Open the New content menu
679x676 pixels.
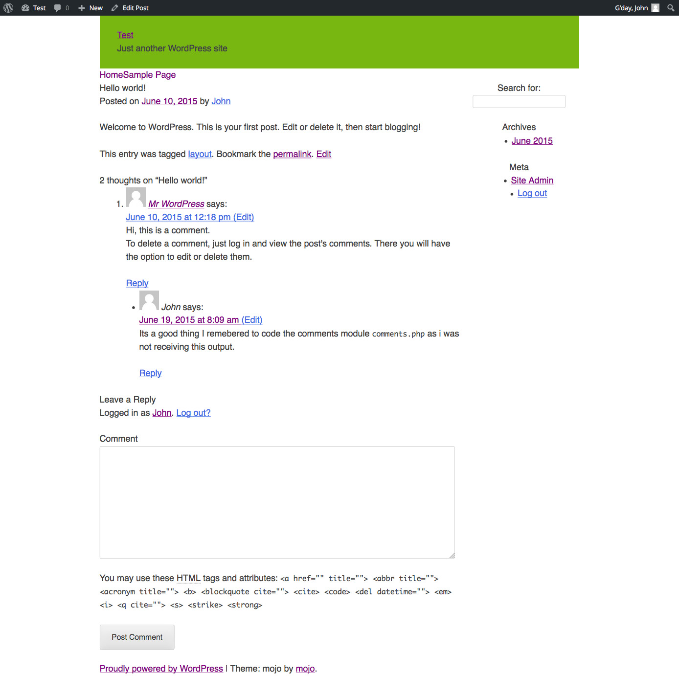click(x=91, y=8)
